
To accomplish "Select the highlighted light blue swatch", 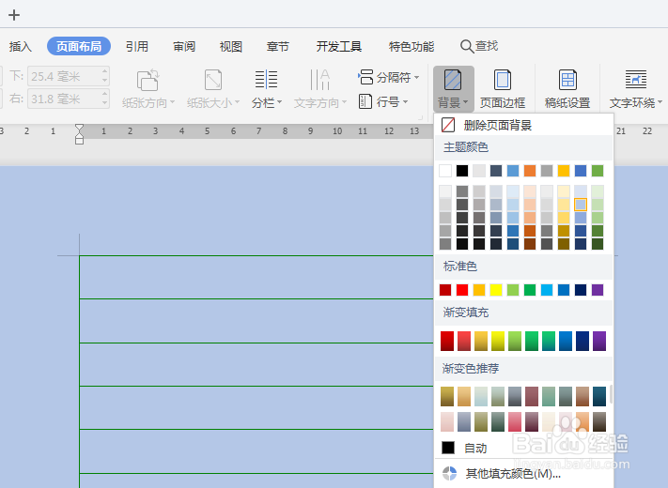I will (581, 205).
